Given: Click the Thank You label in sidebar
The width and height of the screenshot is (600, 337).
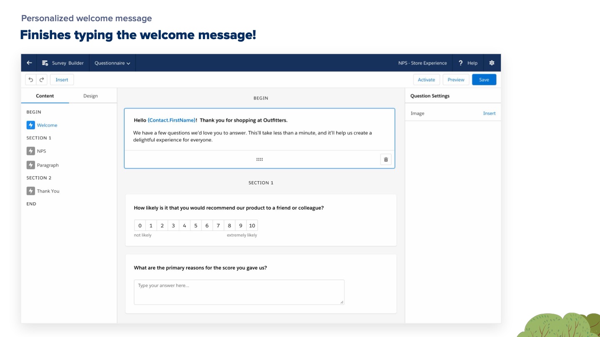Looking at the screenshot, I should click(48, 191).
